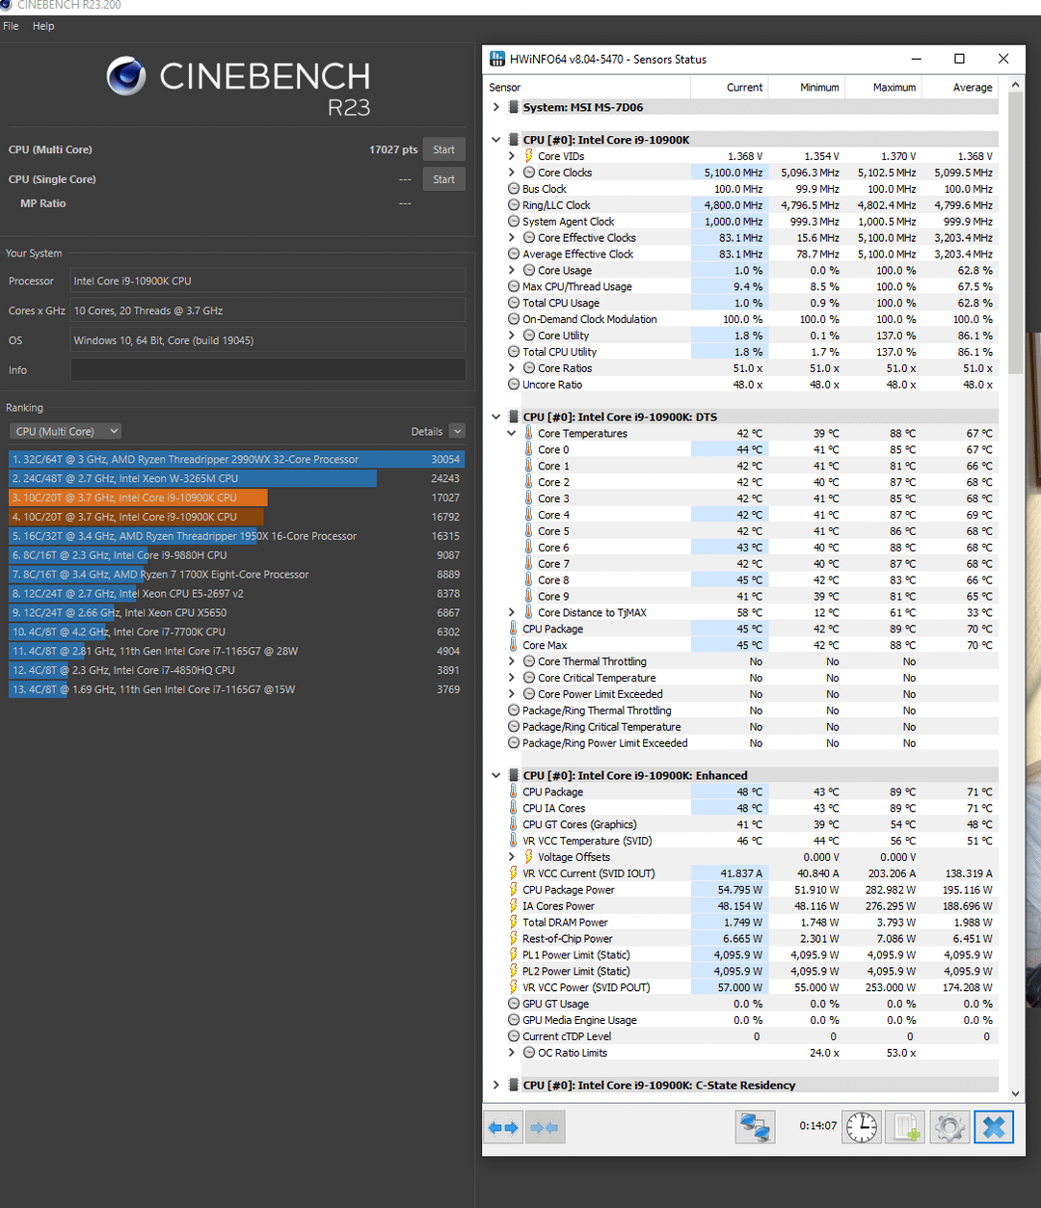Start the CPU Single Core benchmark
The height and width of the screenshot is (1208, 1041).
coord(444,179)
